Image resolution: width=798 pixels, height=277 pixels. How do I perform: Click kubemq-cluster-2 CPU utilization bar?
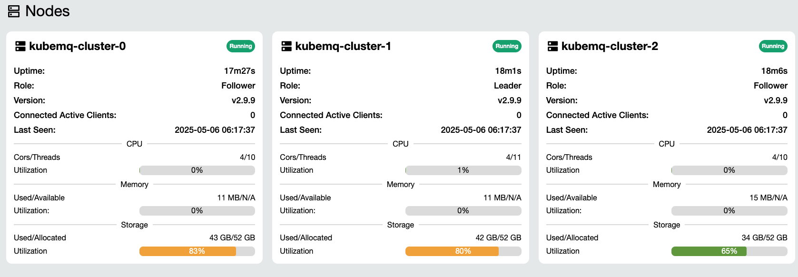click(x=729, y=170)
